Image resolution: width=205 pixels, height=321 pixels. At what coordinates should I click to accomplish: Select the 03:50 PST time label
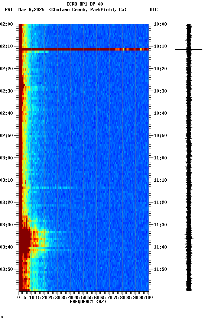click(6, 270)
